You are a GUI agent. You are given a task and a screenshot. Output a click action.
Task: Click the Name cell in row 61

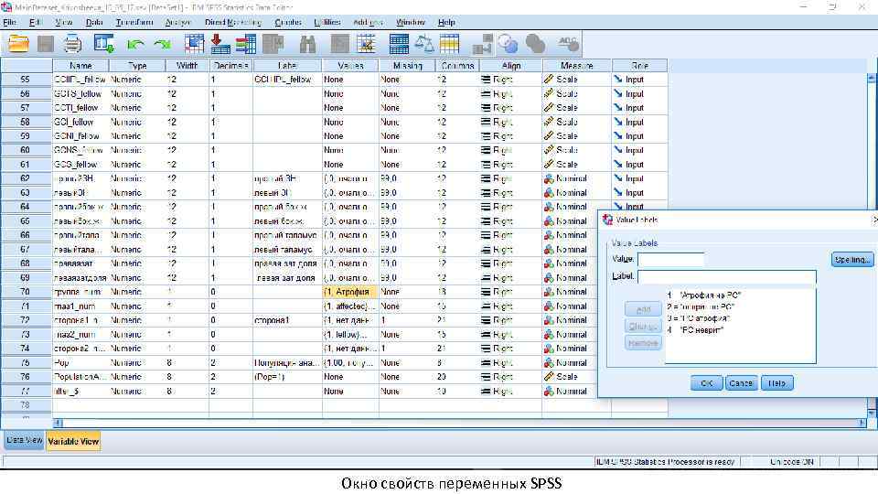tap(80, 165)
